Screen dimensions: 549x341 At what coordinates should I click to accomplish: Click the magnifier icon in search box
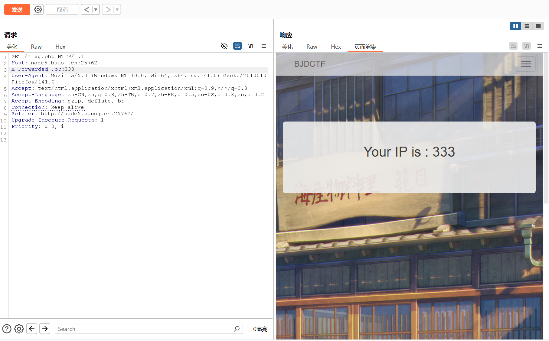237,329
